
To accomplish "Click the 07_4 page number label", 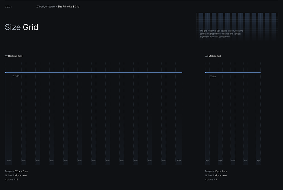I will point(8,7).
